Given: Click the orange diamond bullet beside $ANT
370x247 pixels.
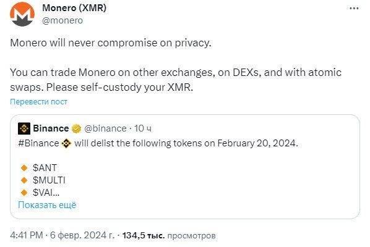Looking at the screenshot, I should pos(24,168).
